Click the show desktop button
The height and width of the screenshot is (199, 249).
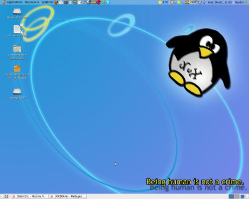click(6, 197)
